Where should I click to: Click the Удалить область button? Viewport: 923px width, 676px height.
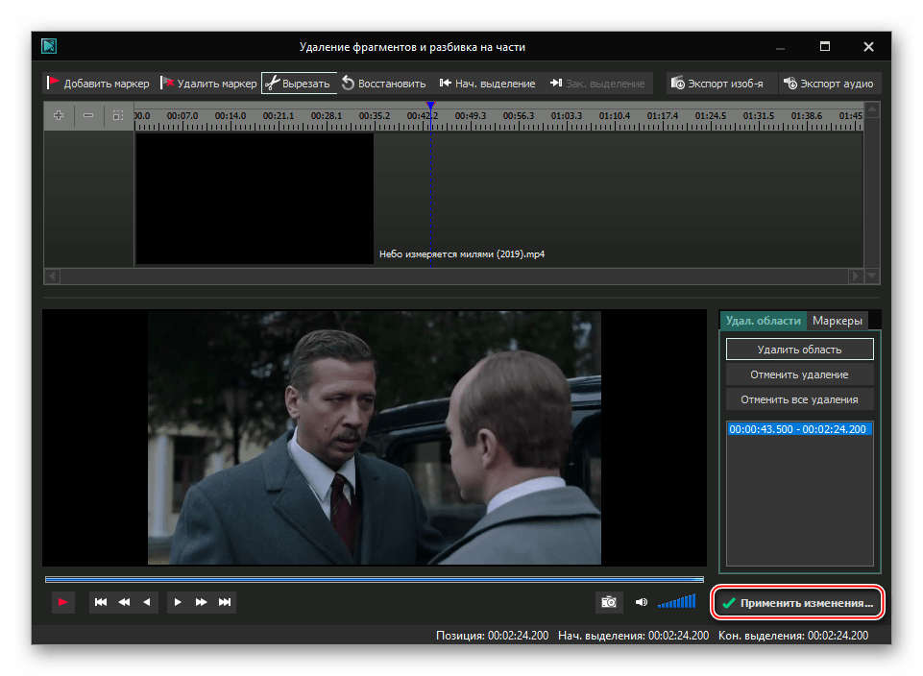(x=799, y=350)
